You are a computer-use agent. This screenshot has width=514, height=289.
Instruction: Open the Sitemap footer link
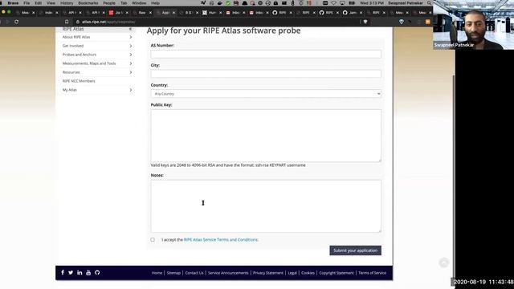(173, 273)
